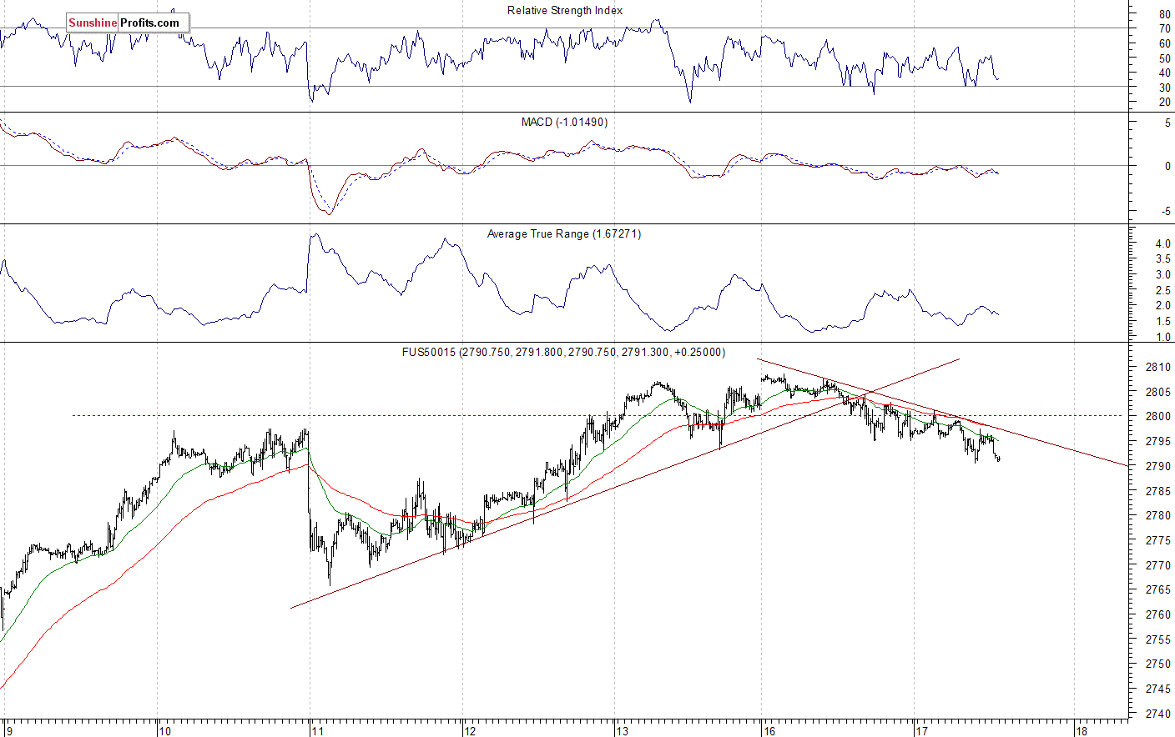Click the FUS50015 price chart title
The width and height of the screenshot is (1175, 737).
[564, 353]
